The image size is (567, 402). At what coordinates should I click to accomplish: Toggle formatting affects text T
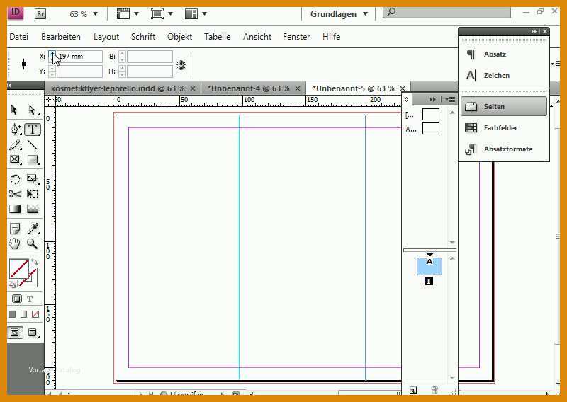click(30, 299)
